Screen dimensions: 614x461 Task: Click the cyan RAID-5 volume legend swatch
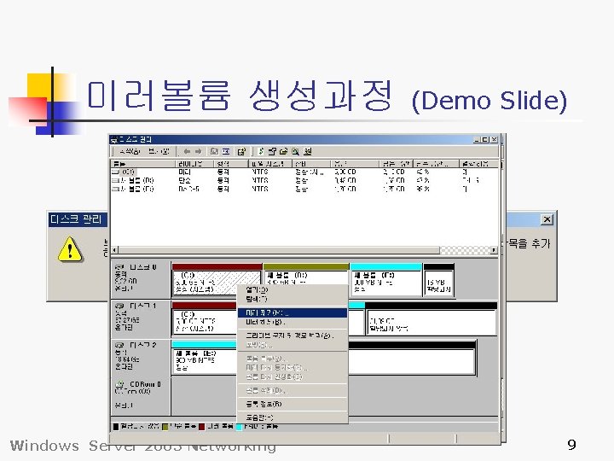pyautogui.click(x=239, y=427)
